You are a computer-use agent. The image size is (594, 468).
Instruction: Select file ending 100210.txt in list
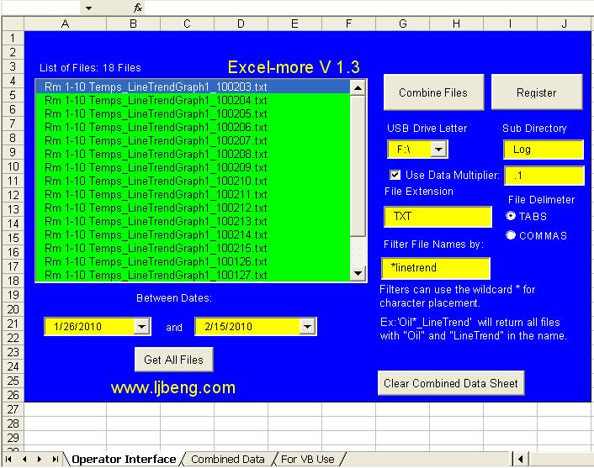(193, 181)
